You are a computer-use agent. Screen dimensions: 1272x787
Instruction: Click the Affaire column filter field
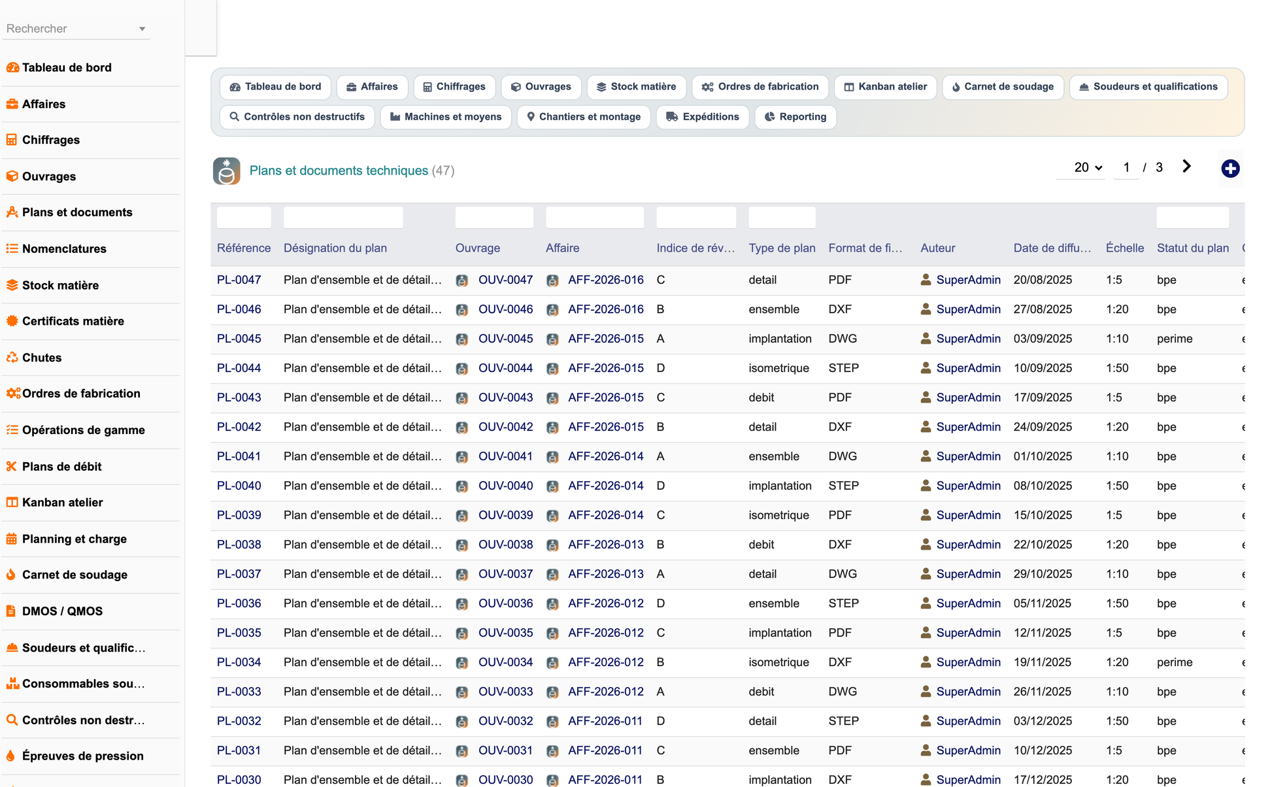[x=595, y=218]
